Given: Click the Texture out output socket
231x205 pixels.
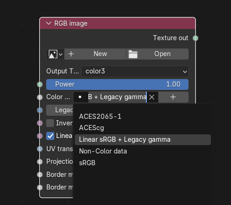Looking at the screenshot, I should pos(195,38).
